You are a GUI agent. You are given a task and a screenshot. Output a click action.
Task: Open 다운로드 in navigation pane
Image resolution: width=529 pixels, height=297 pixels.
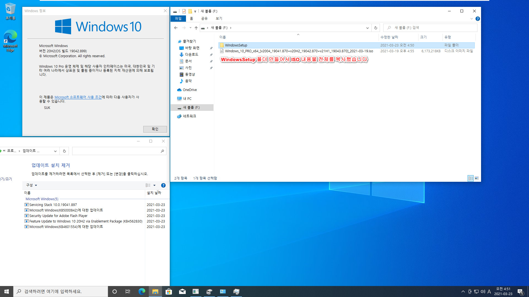(191, 54)
